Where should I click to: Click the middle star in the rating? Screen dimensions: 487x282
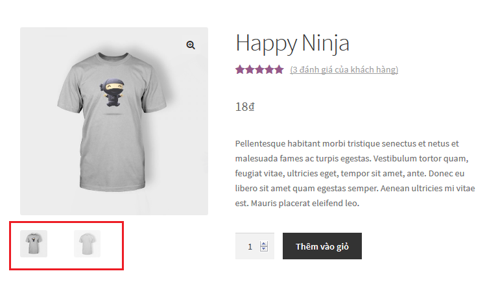coord(259,69)
